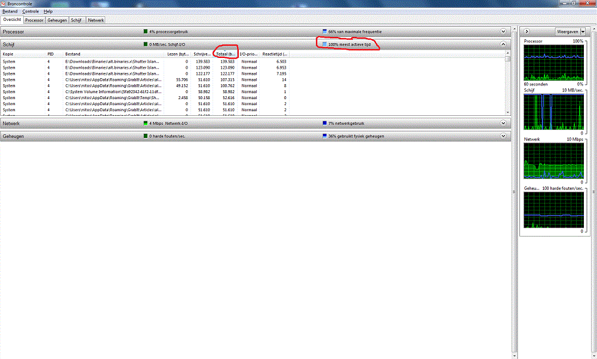The height and width of the screenshot is (359, 597).
Task: Click the blue maximum frequency indicator square
Action: (325, 32)
